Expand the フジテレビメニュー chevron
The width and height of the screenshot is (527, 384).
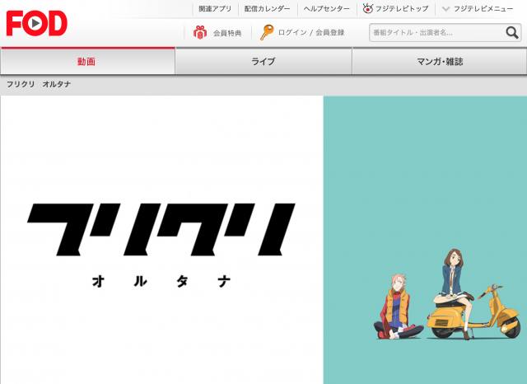click(x=445, y=9)
